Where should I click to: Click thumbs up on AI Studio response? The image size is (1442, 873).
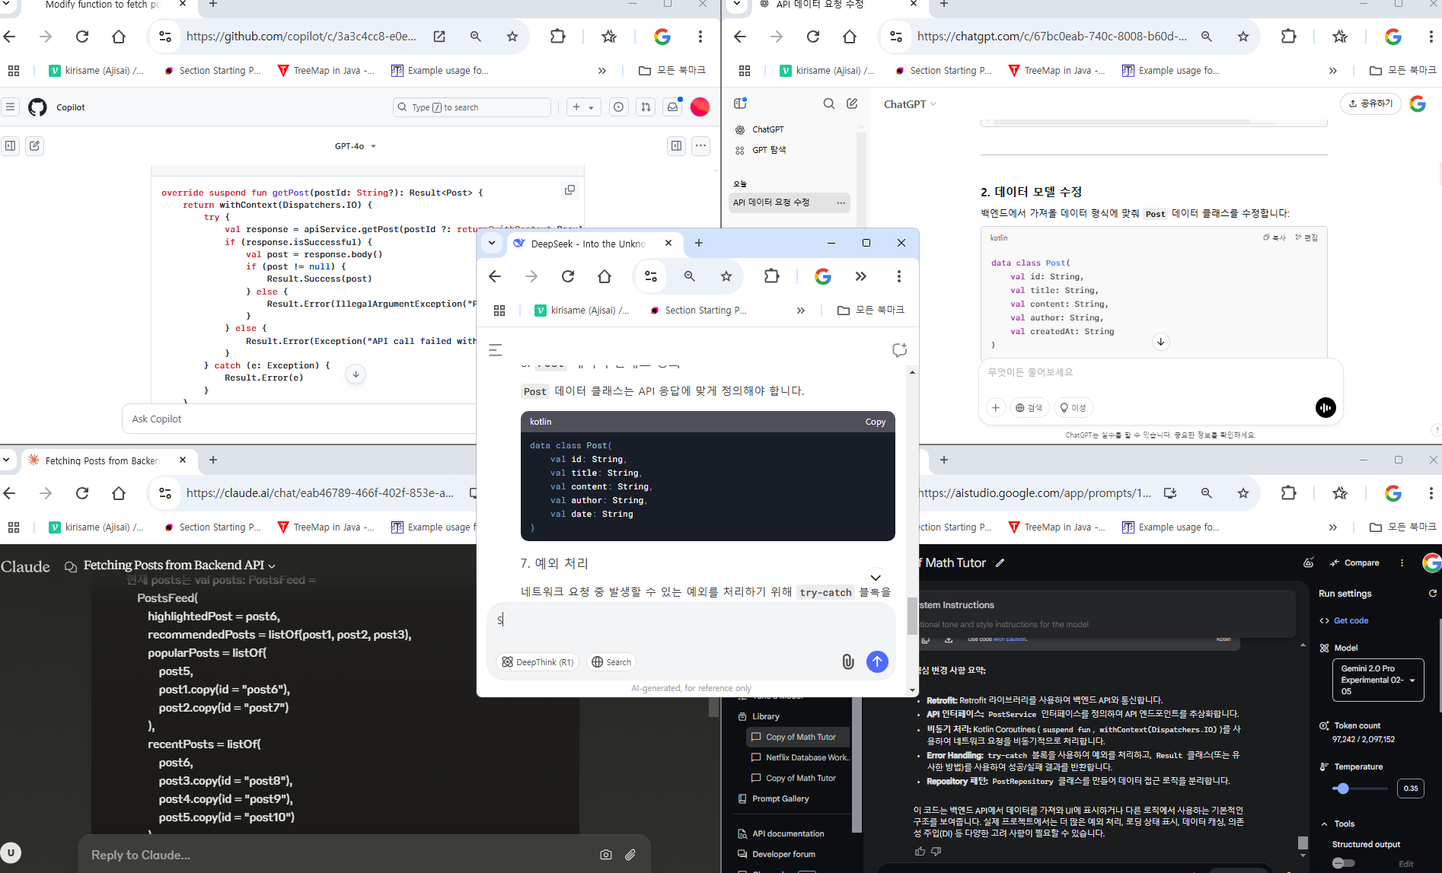click(920, 851)
